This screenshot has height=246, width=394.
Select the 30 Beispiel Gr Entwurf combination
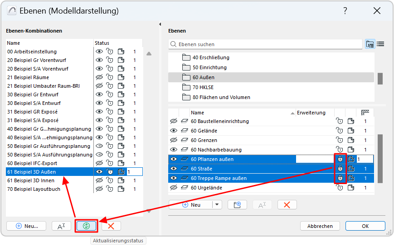[x=33, y=95]
